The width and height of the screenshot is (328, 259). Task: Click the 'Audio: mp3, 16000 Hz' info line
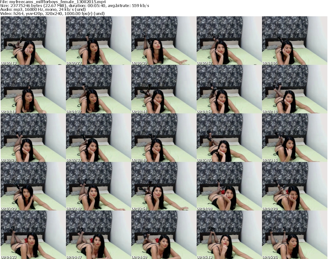coord(43,10)
